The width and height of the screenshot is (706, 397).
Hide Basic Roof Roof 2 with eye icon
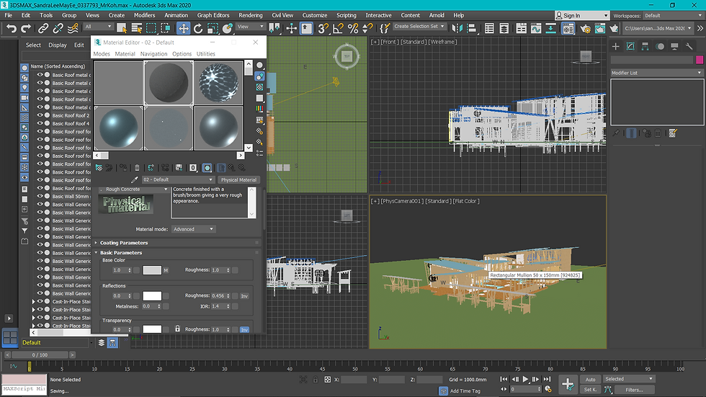point(40,115)
